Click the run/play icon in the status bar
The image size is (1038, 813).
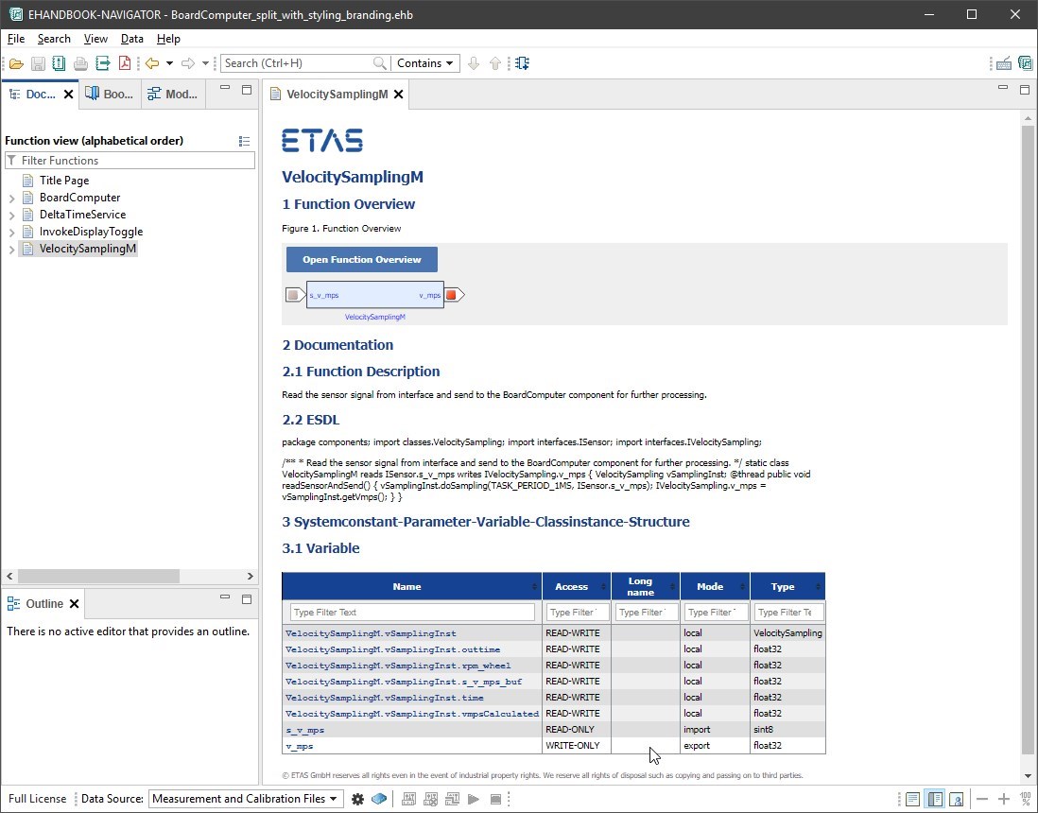click(474, 799)
